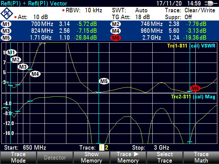Select the M5 marker badge in table

click(x=6, y=37)
